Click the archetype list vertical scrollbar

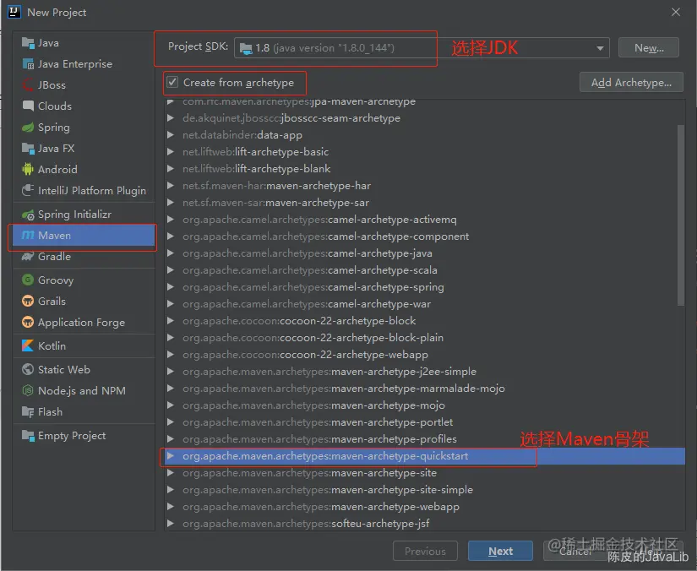tap(681, 215)
